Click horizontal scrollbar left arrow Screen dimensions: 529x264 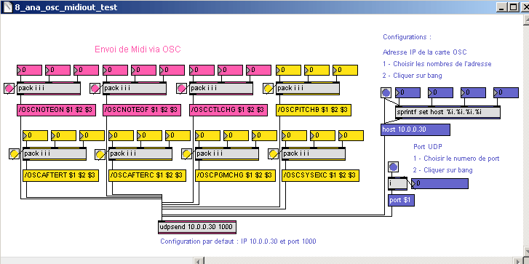point(199,260)
